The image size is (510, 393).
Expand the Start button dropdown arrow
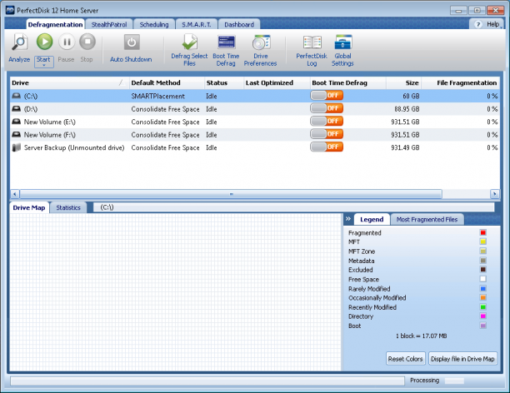(44, 65)
